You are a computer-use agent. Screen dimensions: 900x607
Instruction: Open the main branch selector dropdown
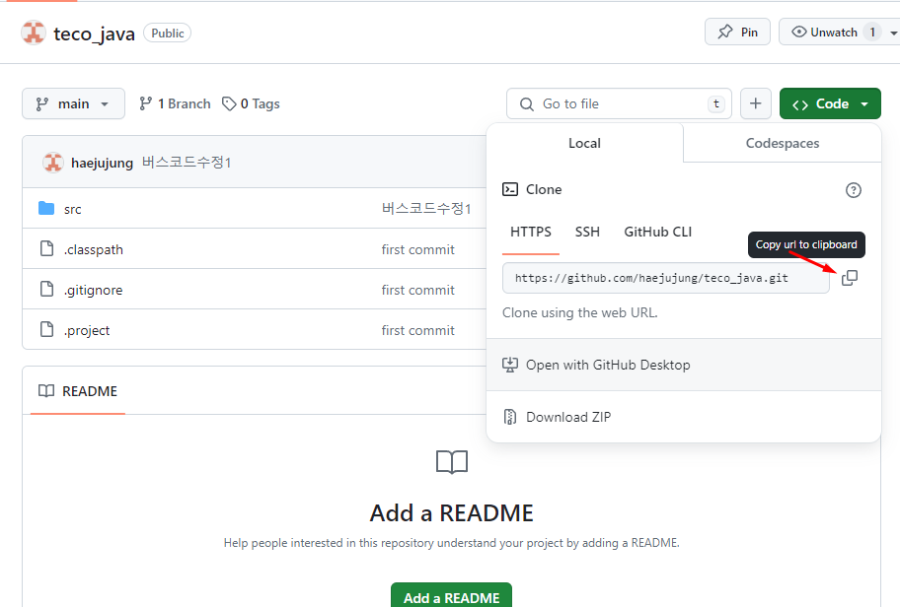pos(73,103)
